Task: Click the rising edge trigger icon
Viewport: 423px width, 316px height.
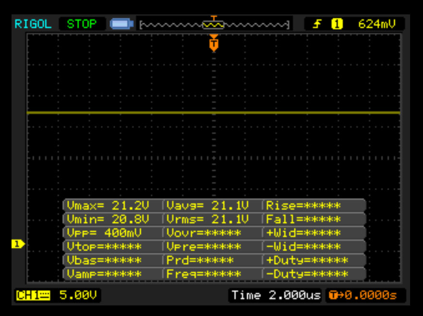Action: [317, 24]
